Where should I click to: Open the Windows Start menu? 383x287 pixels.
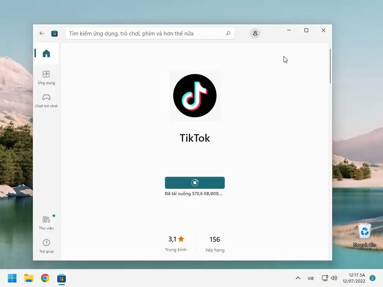pyautogui.click(x=12, y=278)
